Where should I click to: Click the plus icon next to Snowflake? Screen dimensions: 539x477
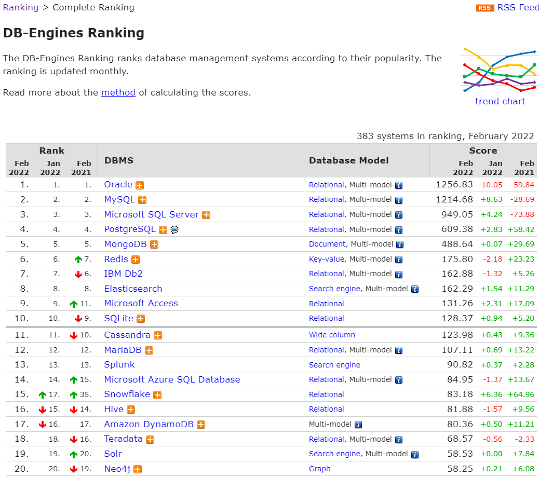click(157, 395)
